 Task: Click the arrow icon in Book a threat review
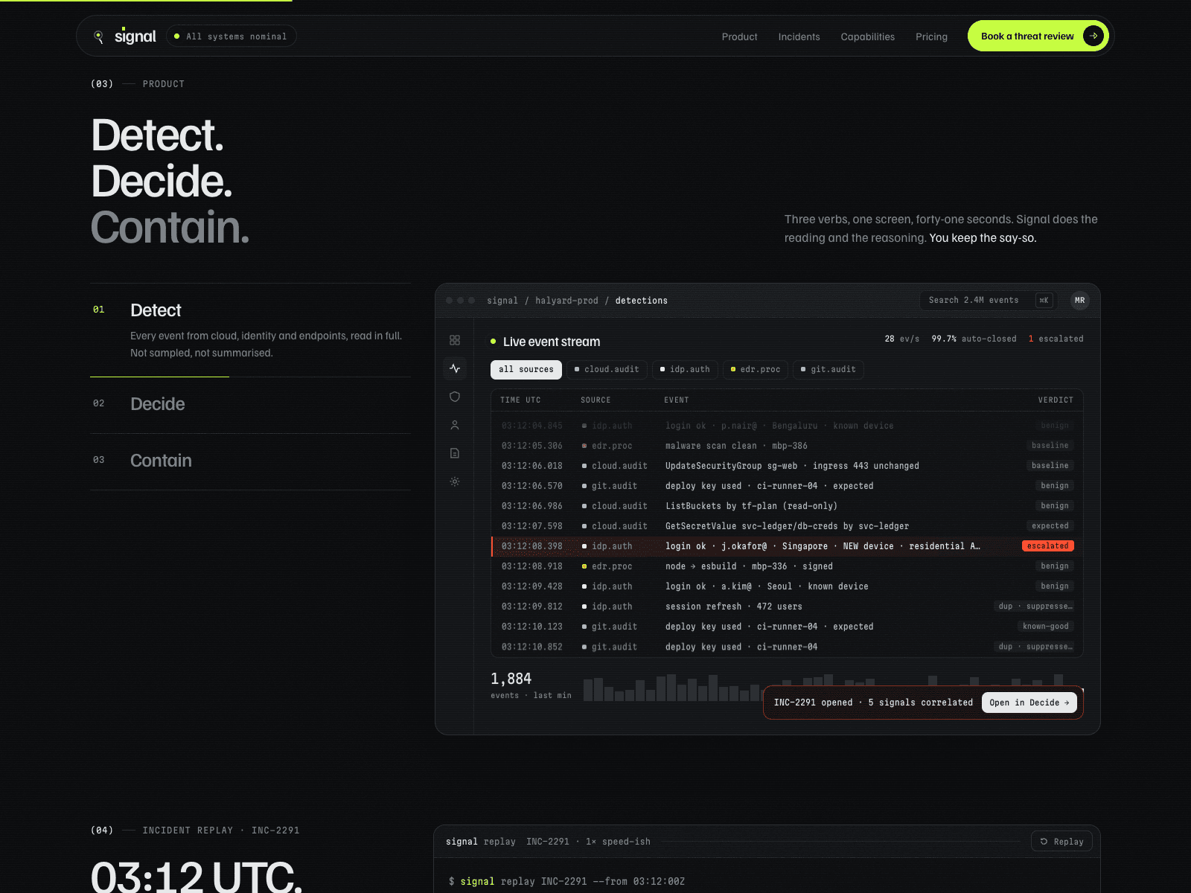pyautogui.click(x=1093, y=36)
